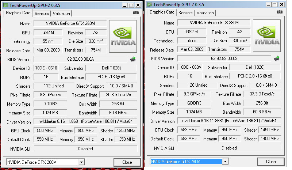Click Release Date Mar 03, 2009 in left window
The image size is (292, 170).
(48, 50)
